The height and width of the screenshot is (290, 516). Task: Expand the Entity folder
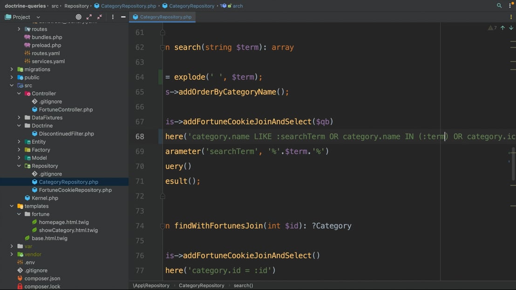coord(19,142)
